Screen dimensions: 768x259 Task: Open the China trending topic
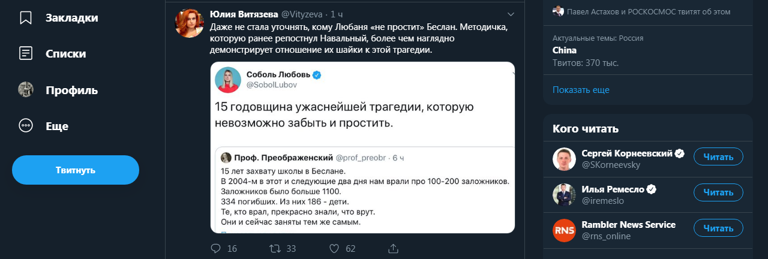[x=565, y=50]
